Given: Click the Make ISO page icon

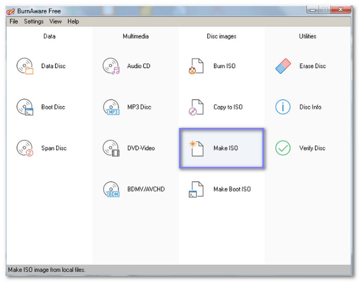Looking at the screenshot, I should (196, 148).
